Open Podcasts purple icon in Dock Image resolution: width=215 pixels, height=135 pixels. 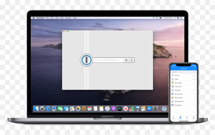click(113, 109)
